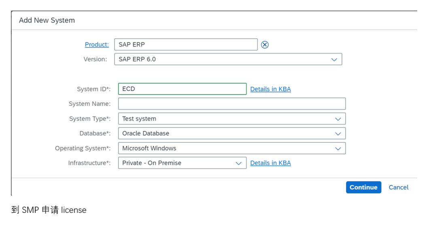
Task: Click the Product input containing SAP ERP
Action: tap(186, 44)
